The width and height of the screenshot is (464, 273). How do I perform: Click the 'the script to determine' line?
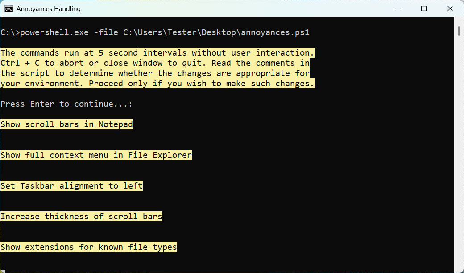[x=155, y=73]
